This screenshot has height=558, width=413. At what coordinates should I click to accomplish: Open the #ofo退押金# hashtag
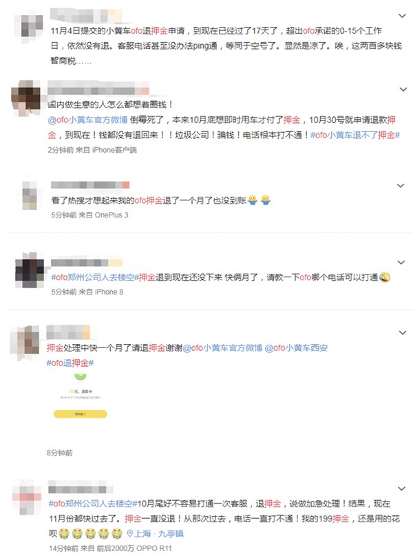(70, 363)
